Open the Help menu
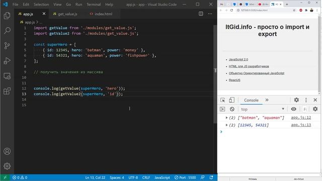Screen dimensions: 322x181 coord(109,5)
